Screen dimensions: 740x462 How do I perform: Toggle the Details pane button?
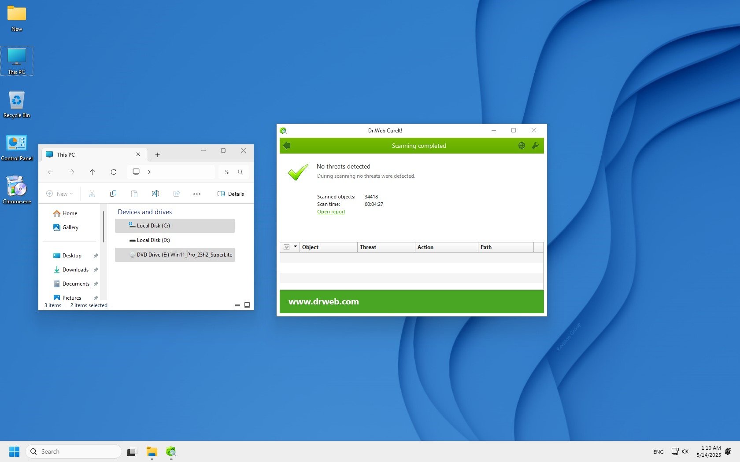[231, 194]
